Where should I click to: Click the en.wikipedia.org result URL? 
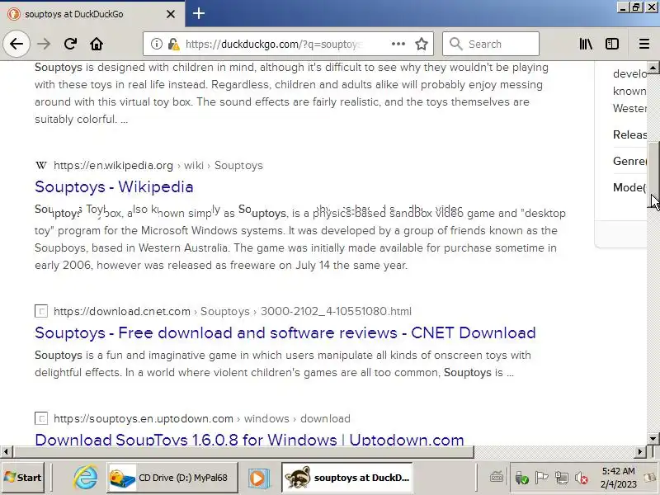[x=158, y=166]
